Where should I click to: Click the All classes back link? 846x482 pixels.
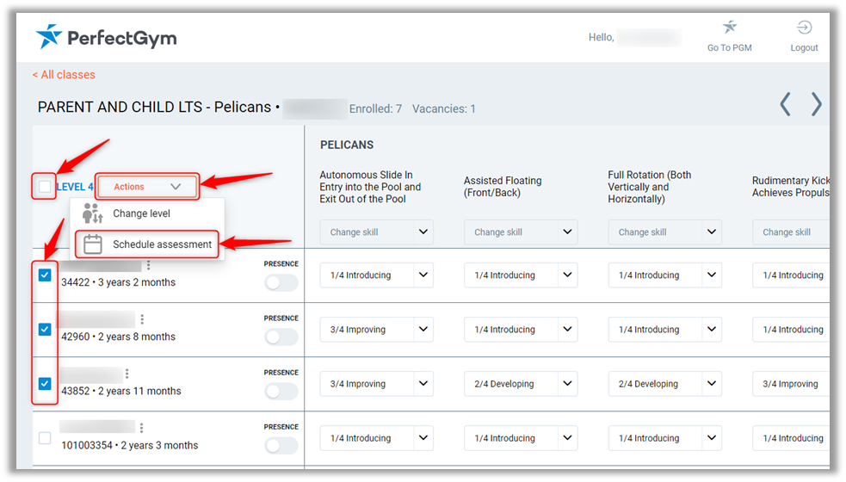pyautogui.click(x=64, y=75)
